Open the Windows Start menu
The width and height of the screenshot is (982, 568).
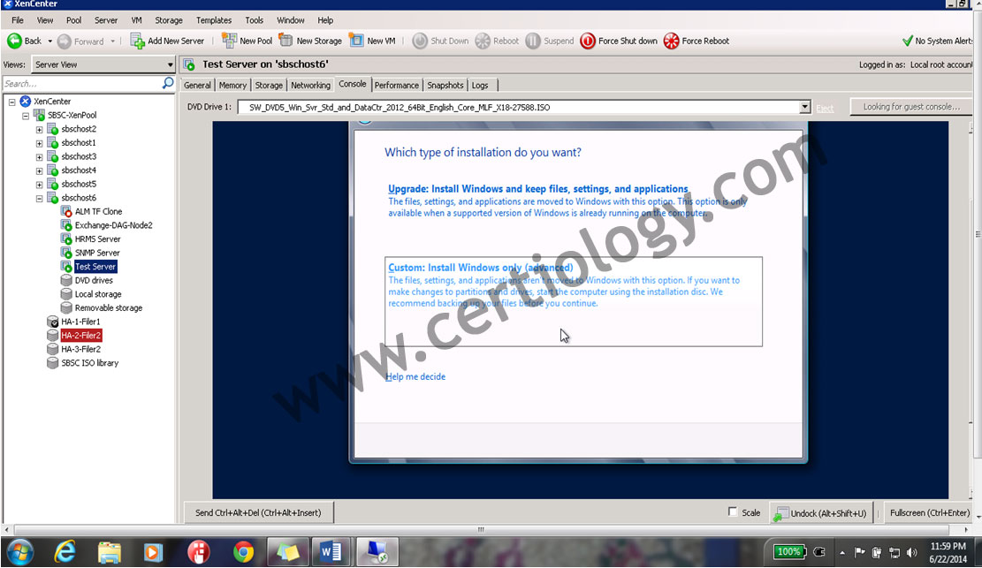(x=19, y=552)
